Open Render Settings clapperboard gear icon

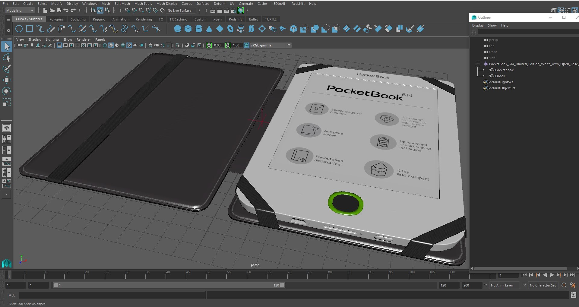[x=234, y=11]
